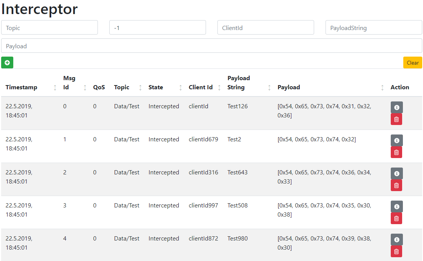
Task: Select the PayloadString text box
Action: click(x=374, y=28)
